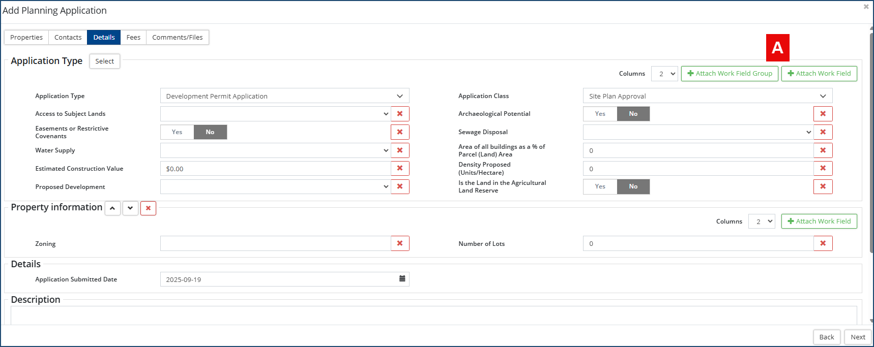
Task: Click the Number of Lots input field
Action: click(697, 243)
